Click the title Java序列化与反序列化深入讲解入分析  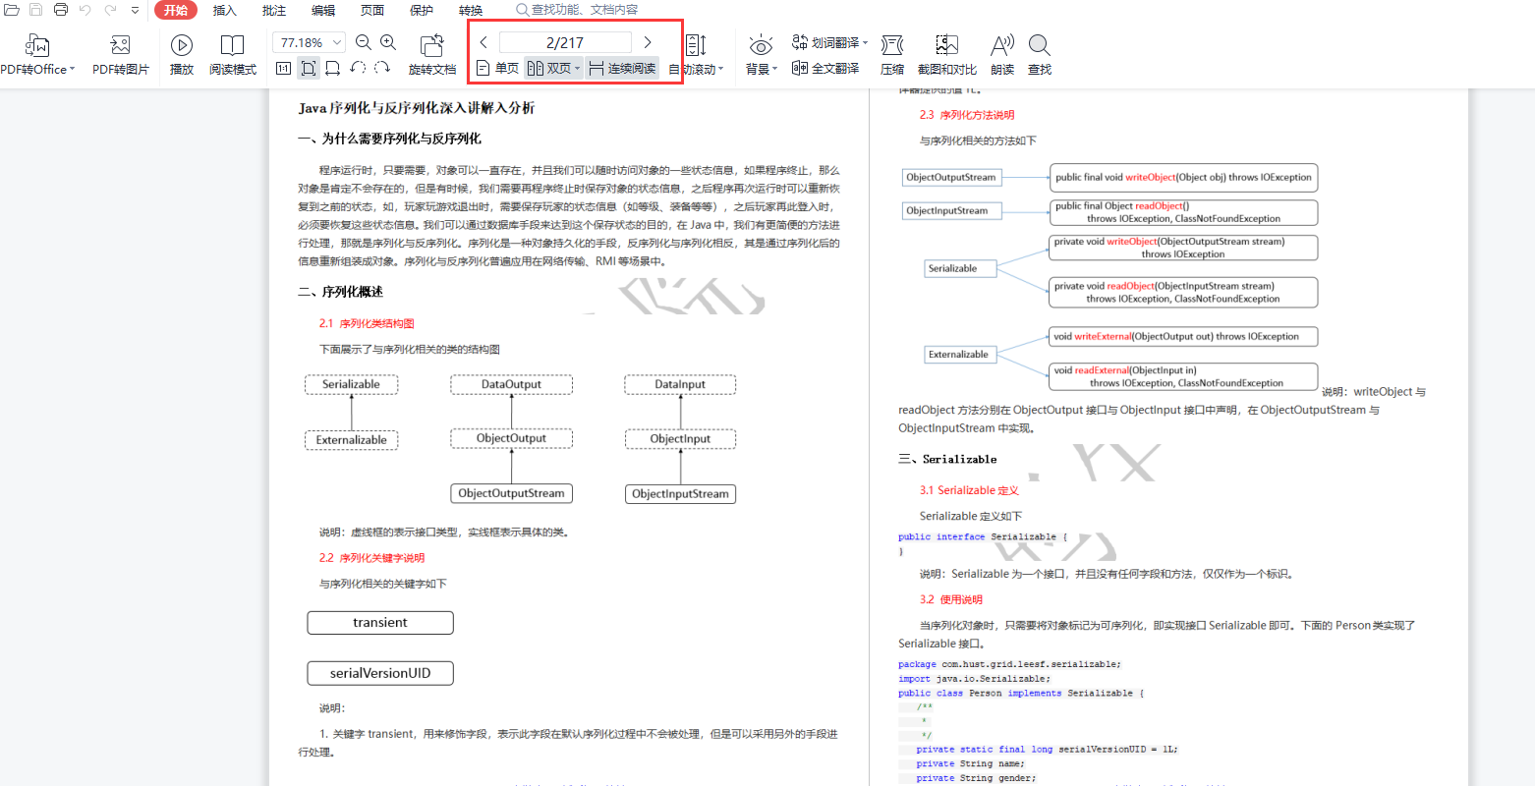tap(417, 108)
